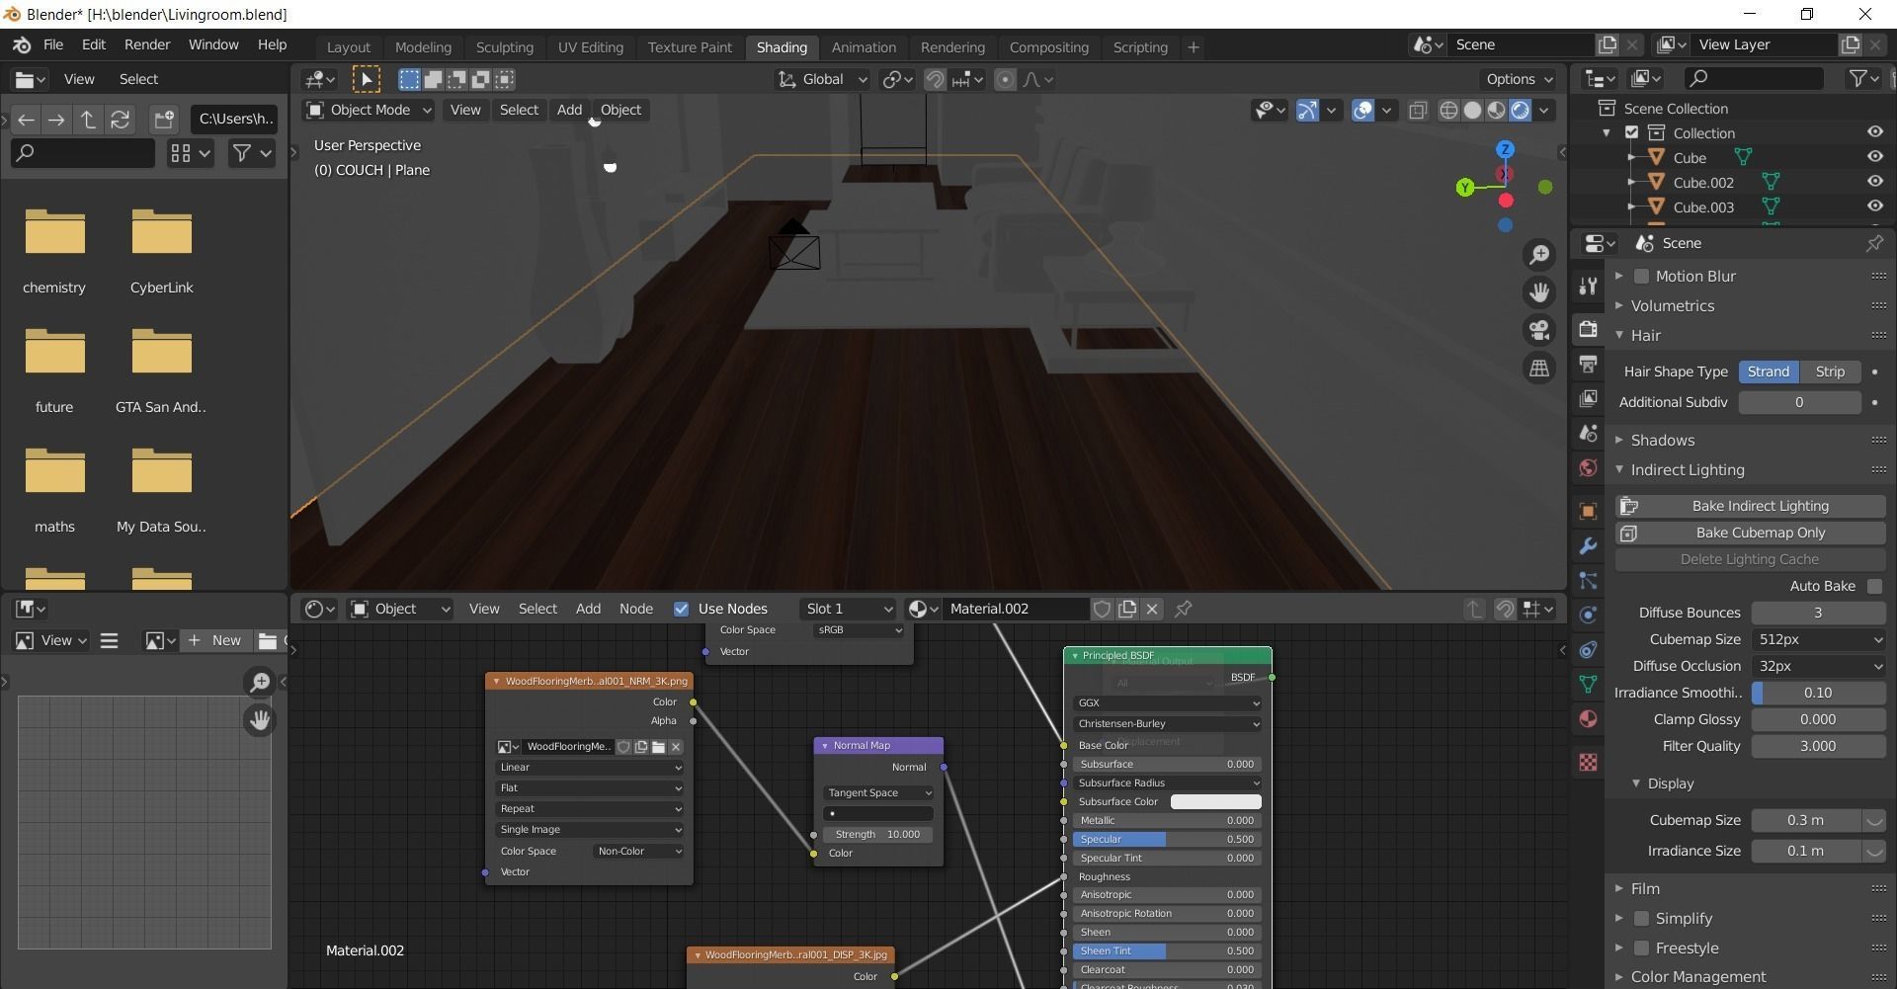Switch to wireframe viewport shading

(x=1448, y=110)
